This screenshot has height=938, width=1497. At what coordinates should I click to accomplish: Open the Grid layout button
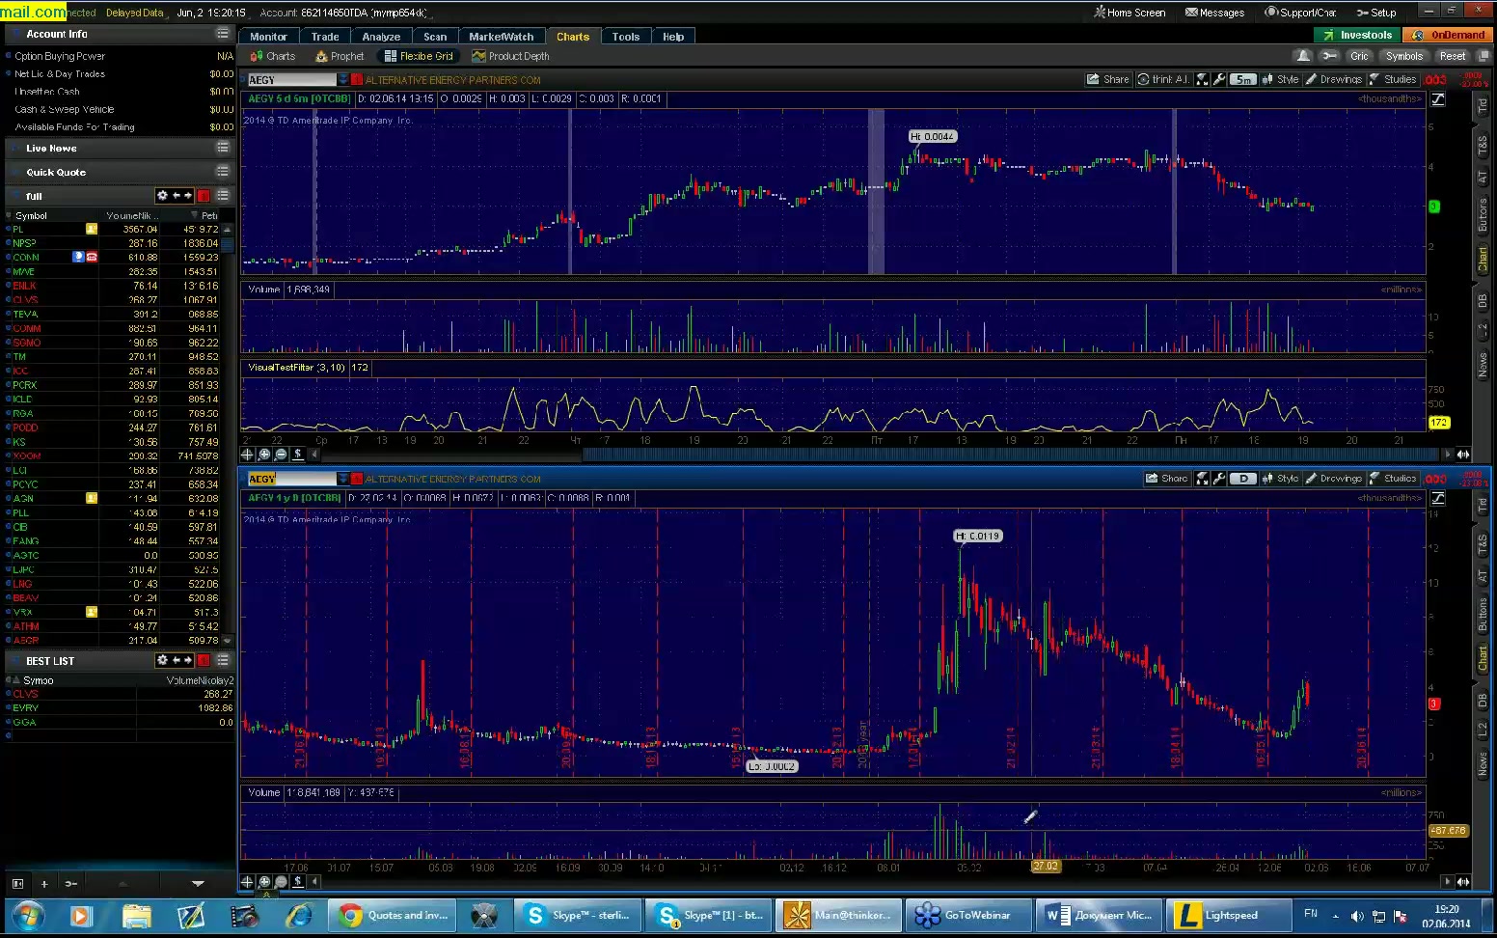tap(1359, 56)
